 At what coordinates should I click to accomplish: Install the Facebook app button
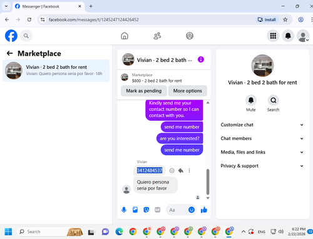[x=267, y=19]
